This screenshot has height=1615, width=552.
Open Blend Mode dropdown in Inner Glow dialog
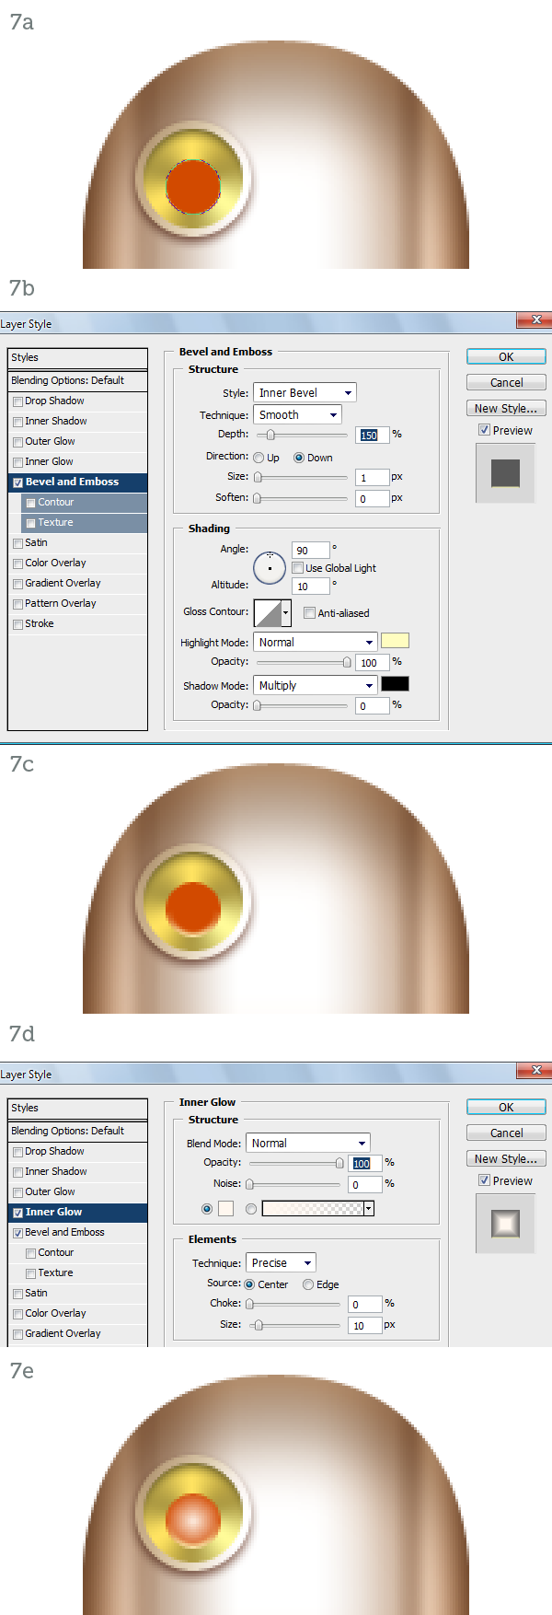[x=307, y=1143]
